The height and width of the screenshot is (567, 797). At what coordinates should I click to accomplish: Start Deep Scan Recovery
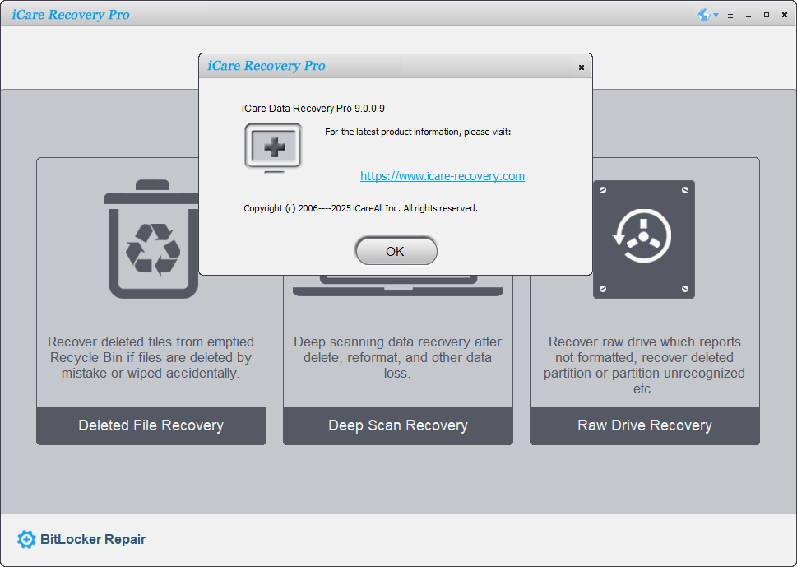[x=398, y=425]
